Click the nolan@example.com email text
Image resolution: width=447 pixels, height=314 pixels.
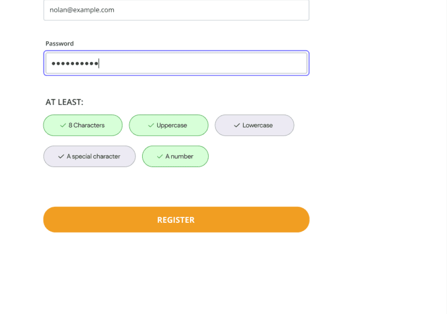click(x=82, y=10)
